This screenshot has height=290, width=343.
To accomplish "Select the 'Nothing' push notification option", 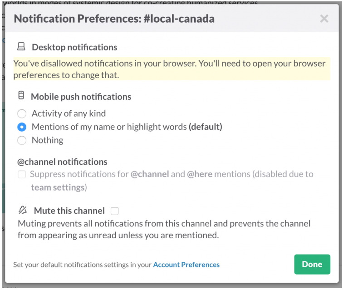I will pos(22,140).
